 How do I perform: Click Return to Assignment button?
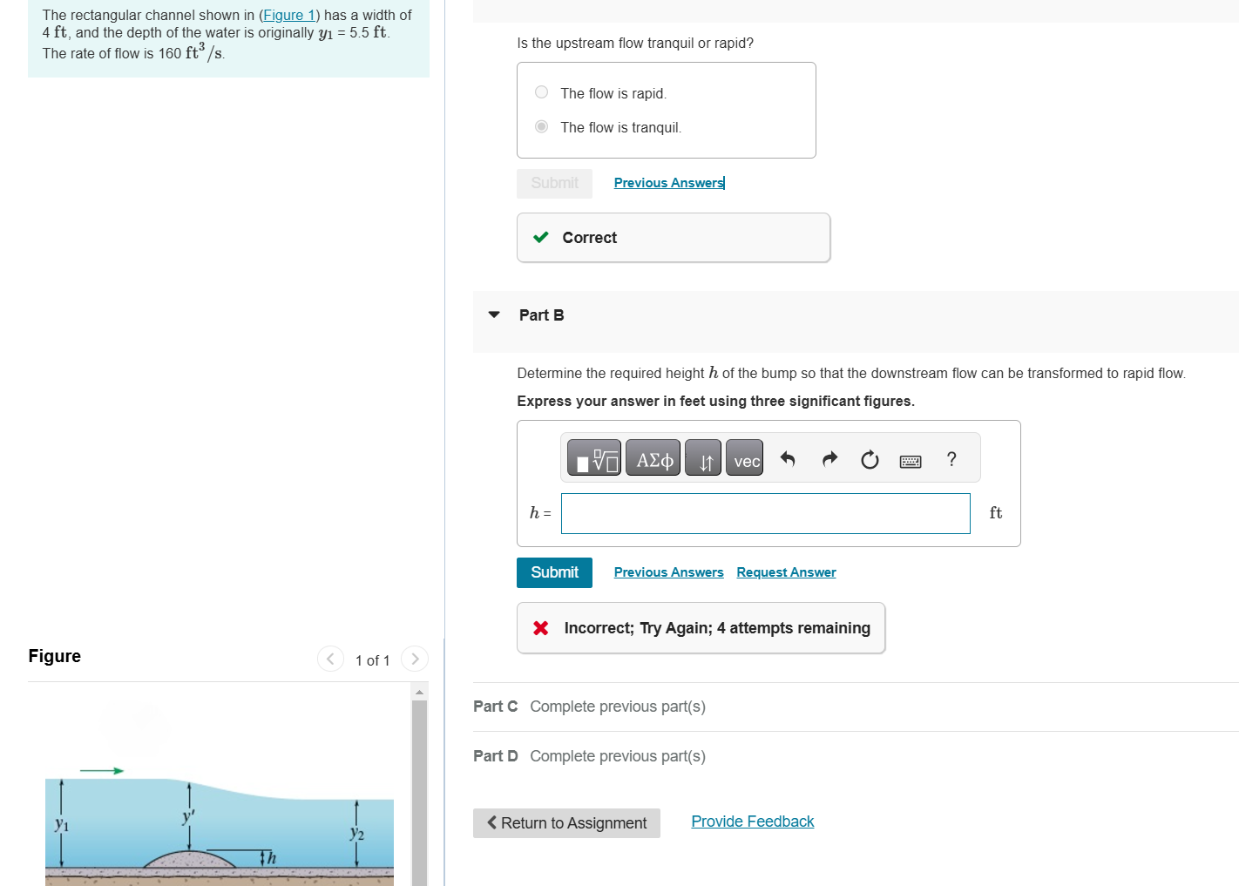[566, 823]
